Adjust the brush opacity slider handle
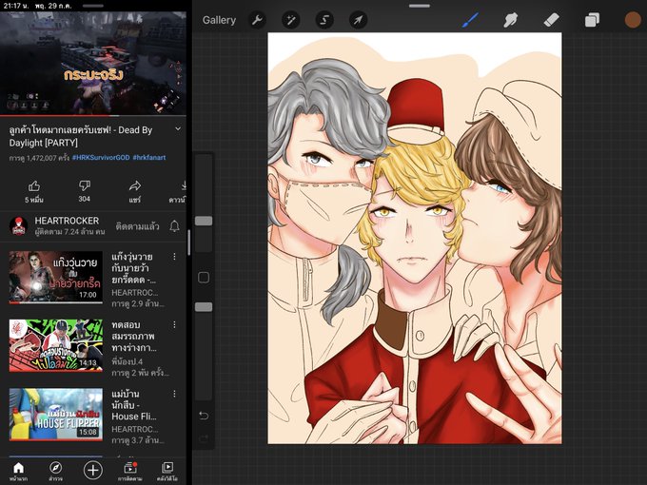The width and height of the screenshot is (647, 485). (x=204, y=307)
